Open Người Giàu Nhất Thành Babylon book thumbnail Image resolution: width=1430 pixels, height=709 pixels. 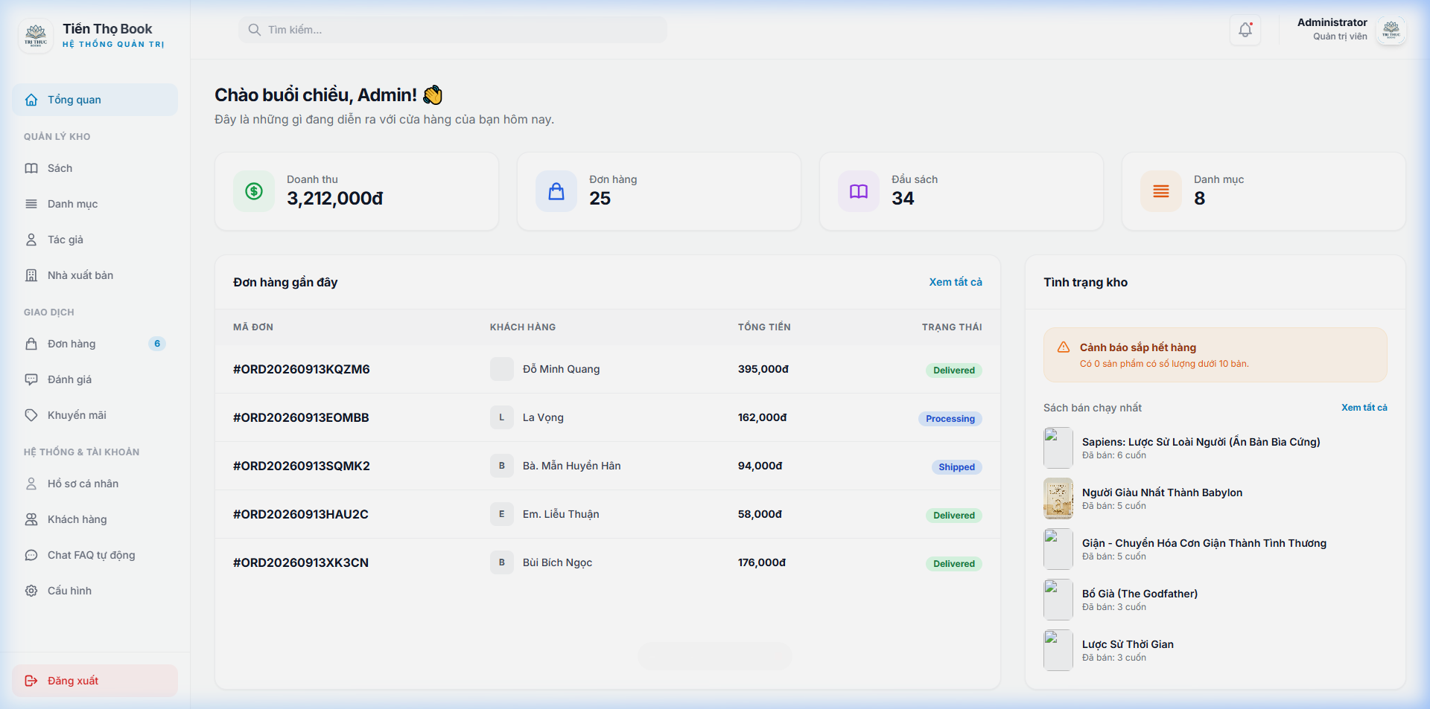tap(1058, 498)
